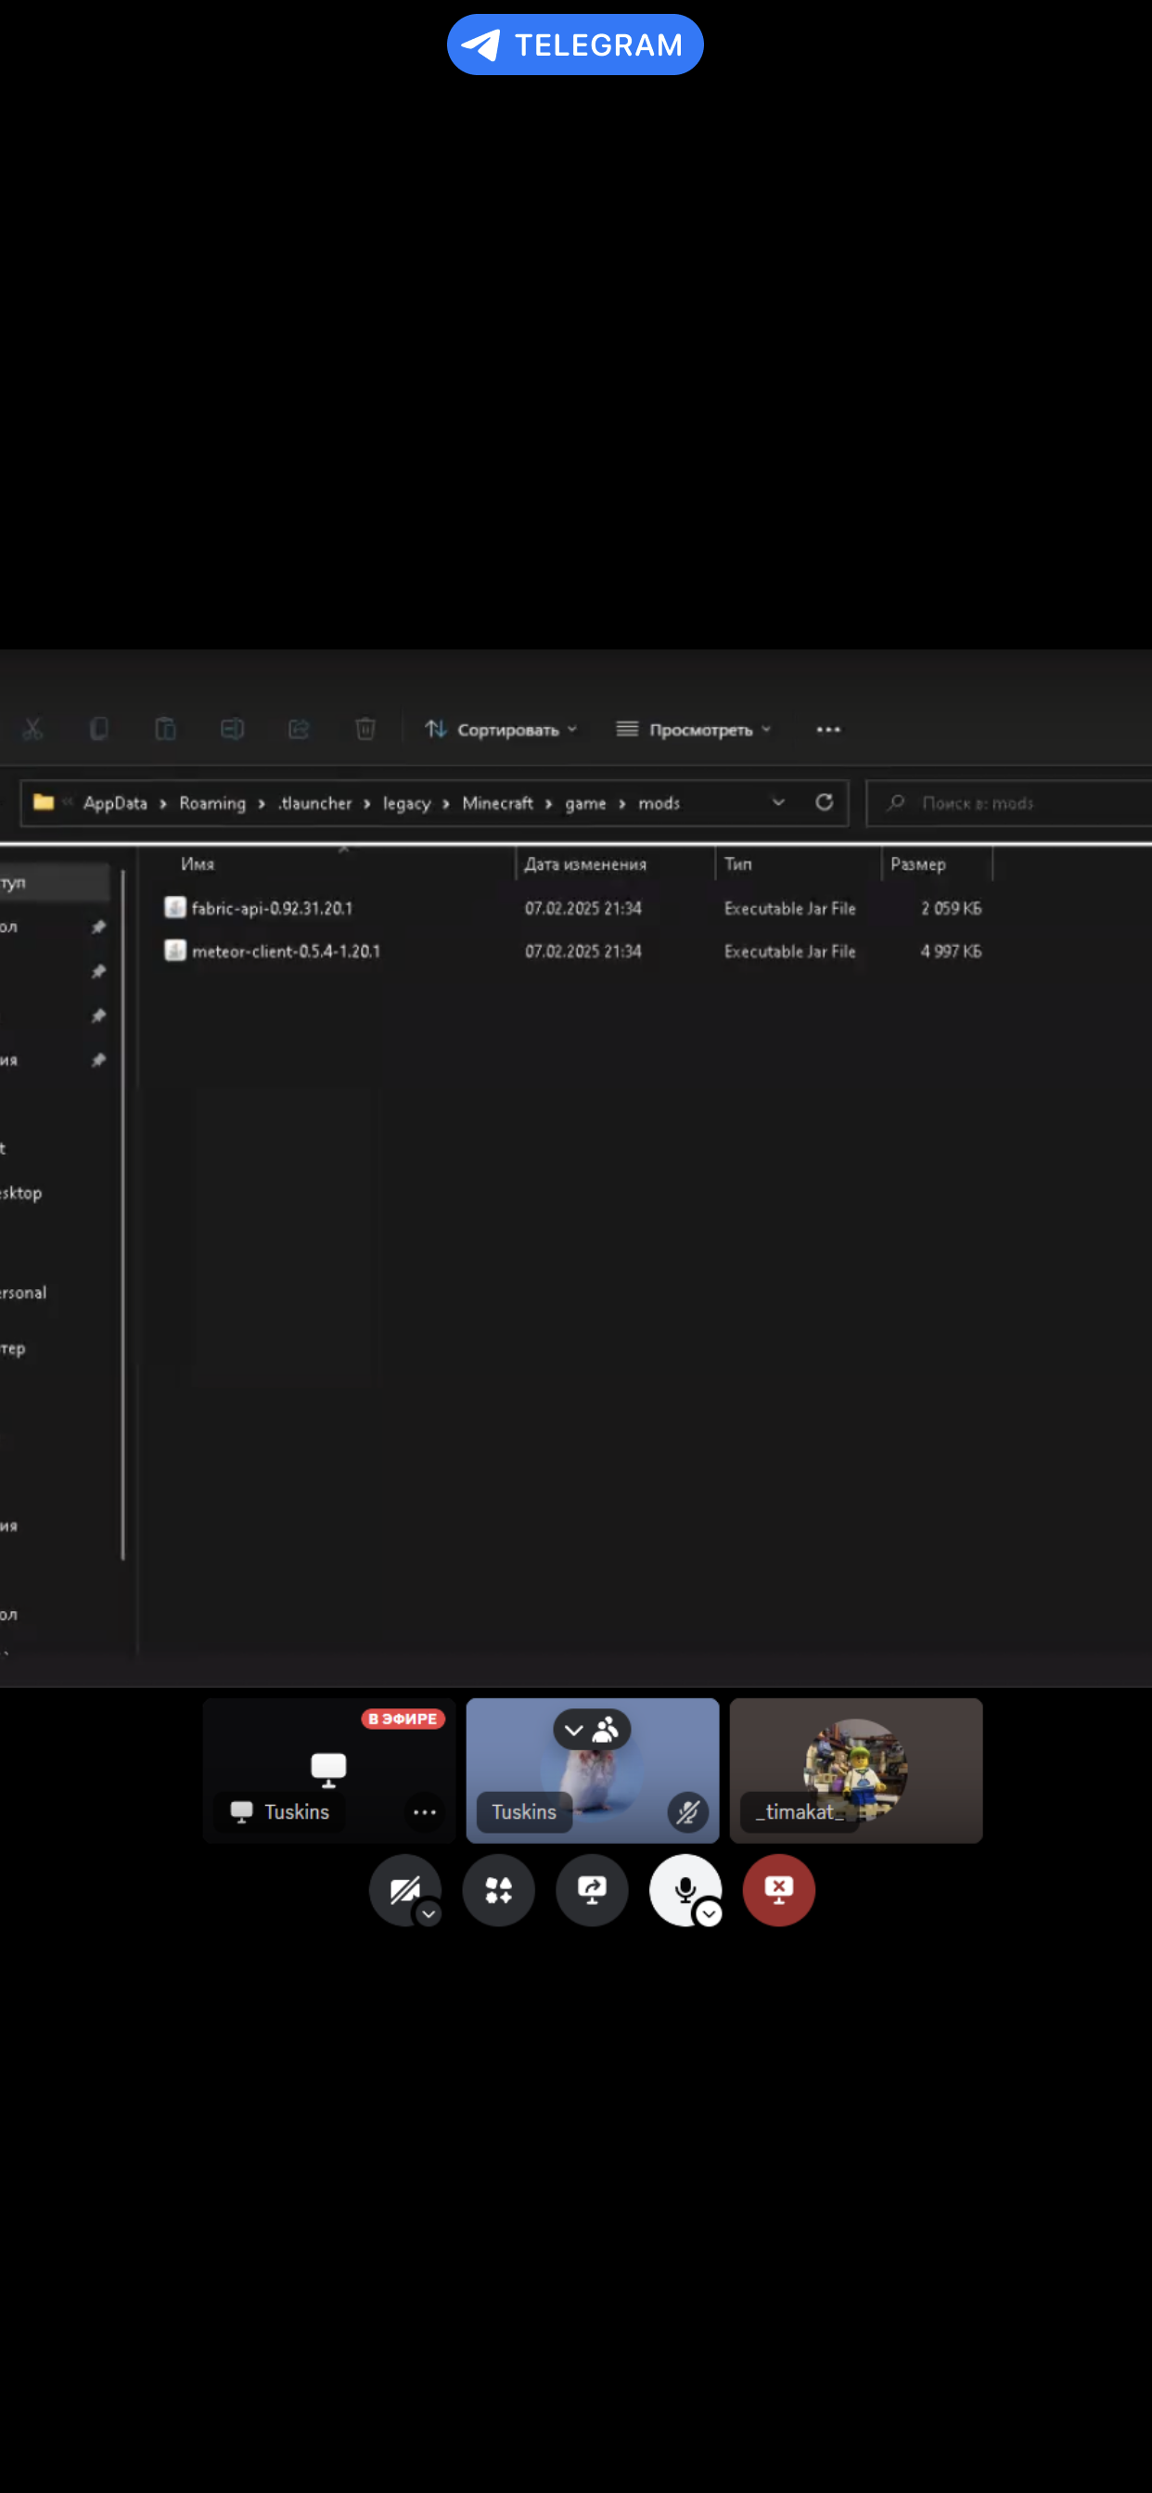Viewport: 1152px width, 2493px height.
Task: Open the _timakat_ participant tile
Action: tap(856, 1771)
